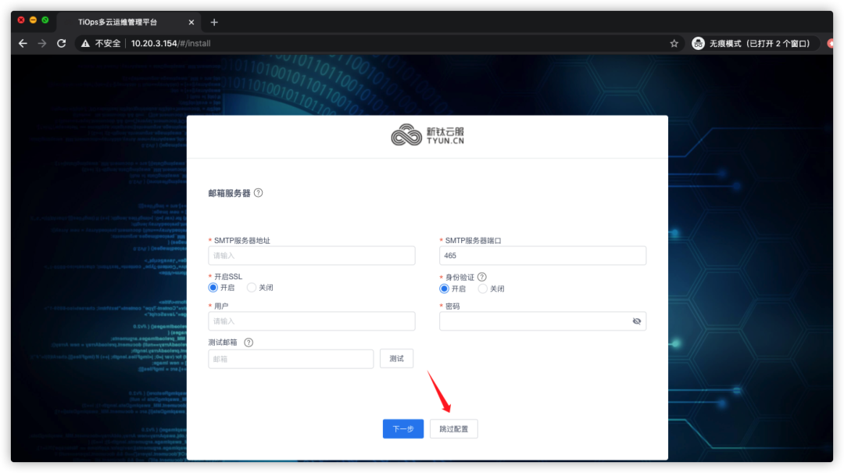Click the 跳过配置 skip button

[x=453, y=428]
